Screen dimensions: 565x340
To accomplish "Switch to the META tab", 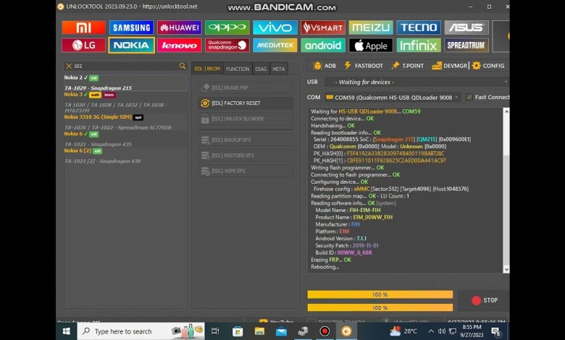I will [x=279, y=69].
